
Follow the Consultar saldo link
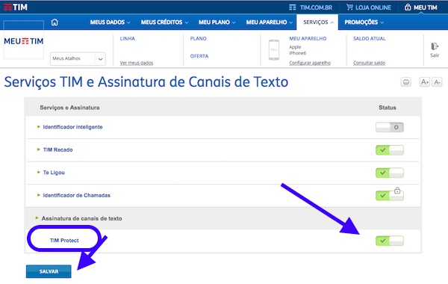(x=369, y=63)
